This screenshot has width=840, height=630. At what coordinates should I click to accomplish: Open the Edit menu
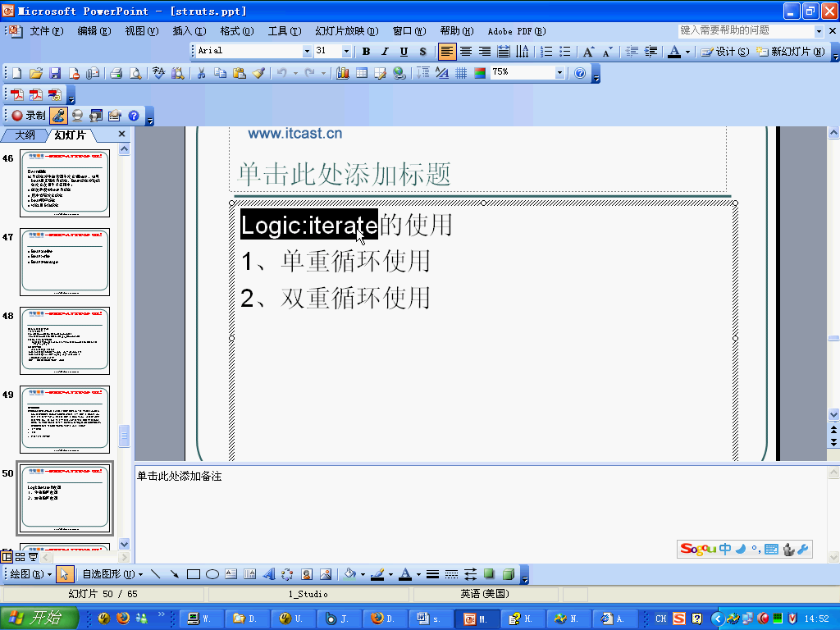(x=94, y=31)
